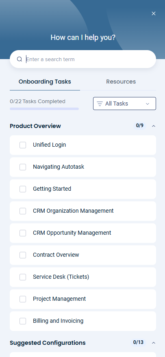
Task: Select the Onboarding Tasks tab
Action: point(45,82)
